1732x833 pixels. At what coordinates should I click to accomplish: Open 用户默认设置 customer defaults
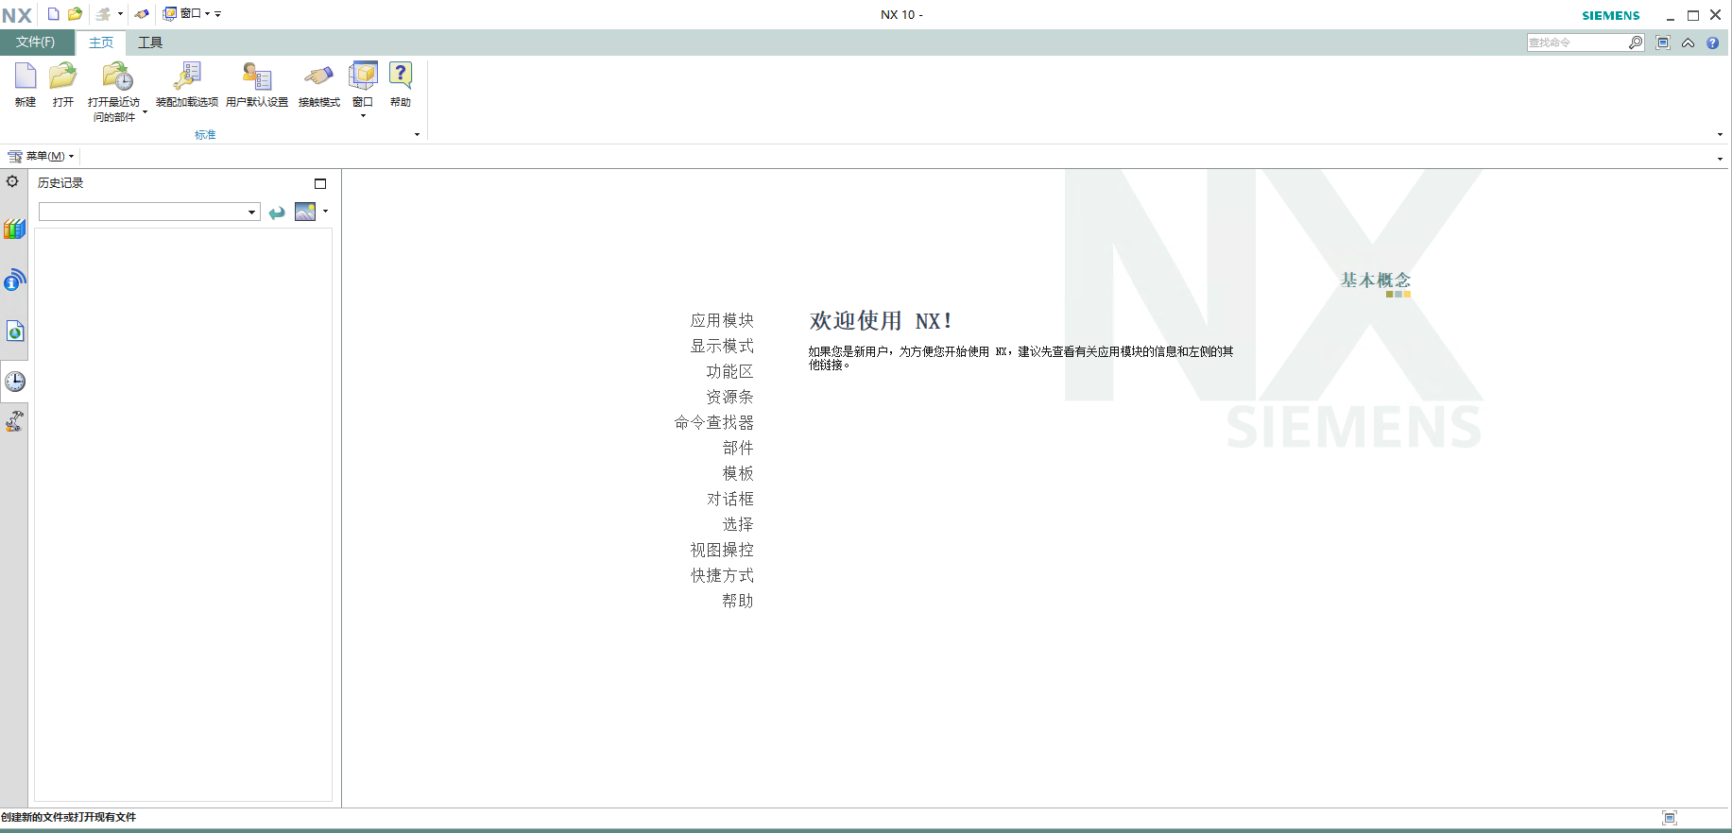257,85
